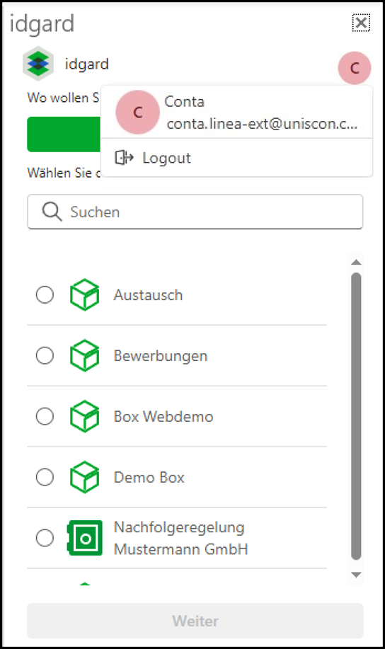
Task: Open the pink C profile avatar in the header
Action: click(355, 68)
